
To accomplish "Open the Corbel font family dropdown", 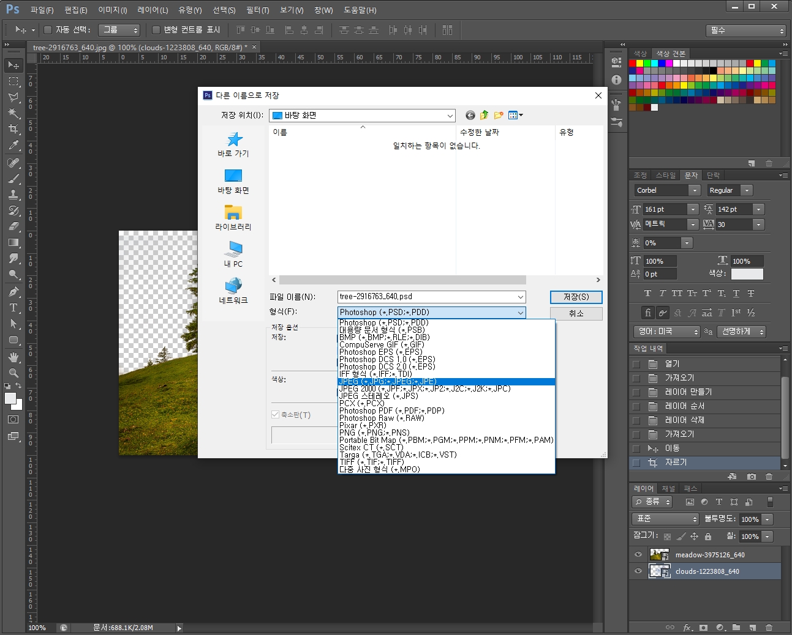I will coord(695,190).
